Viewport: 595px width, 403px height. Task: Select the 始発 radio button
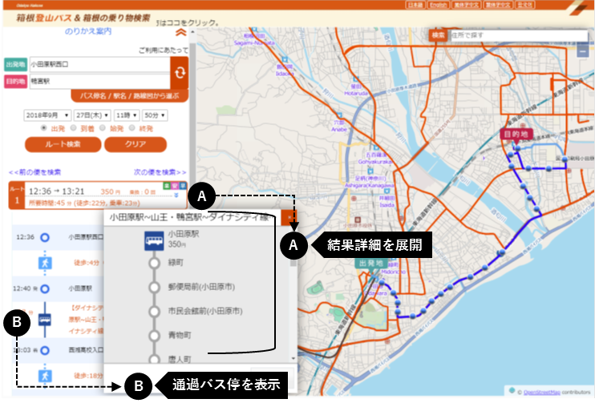[x=103, y=127]
